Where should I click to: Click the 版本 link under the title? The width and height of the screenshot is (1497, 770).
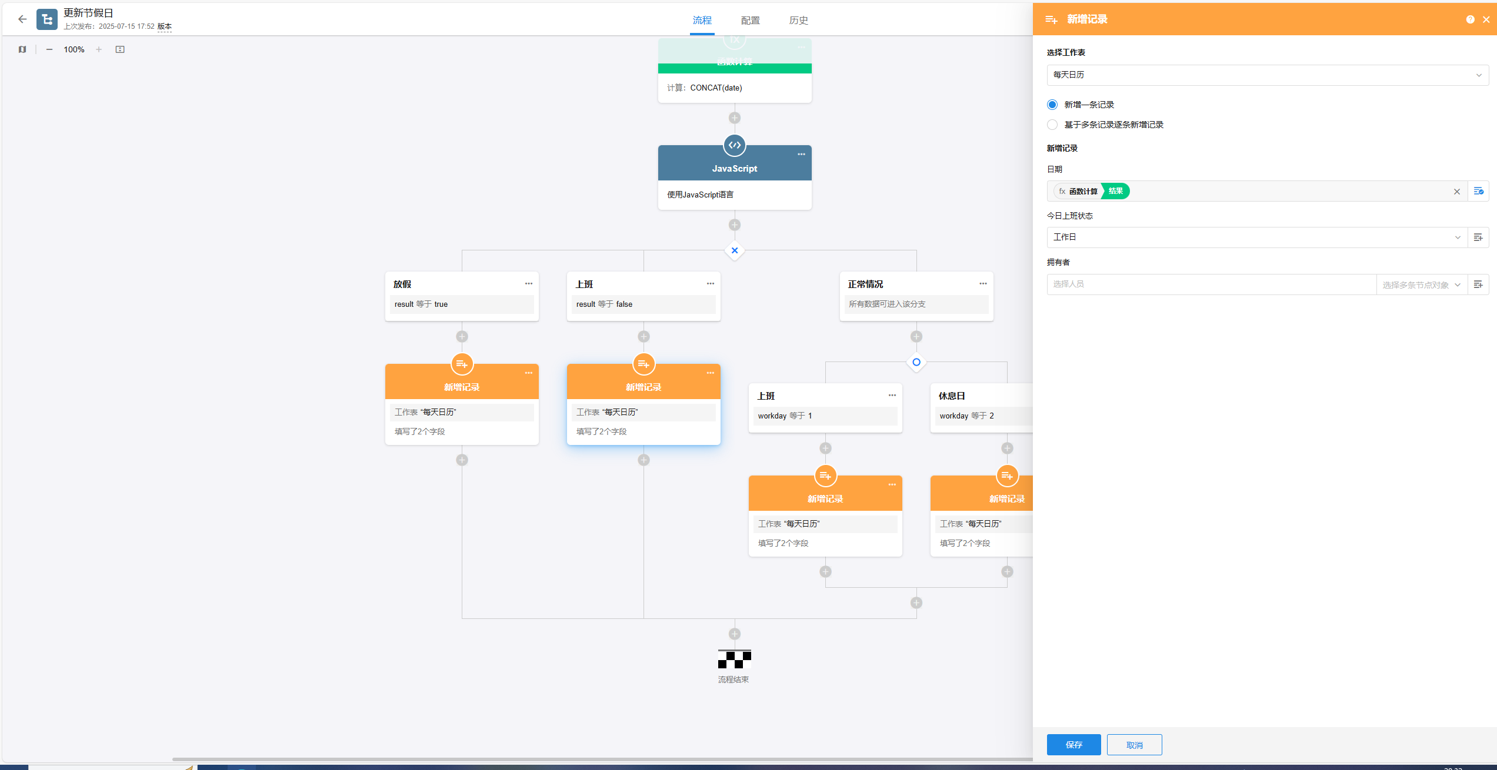pyautogui.click(x=165, y=26)
